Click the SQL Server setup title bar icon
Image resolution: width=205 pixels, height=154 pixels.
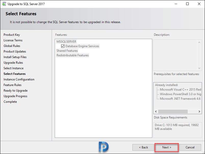tap(4, 4)
